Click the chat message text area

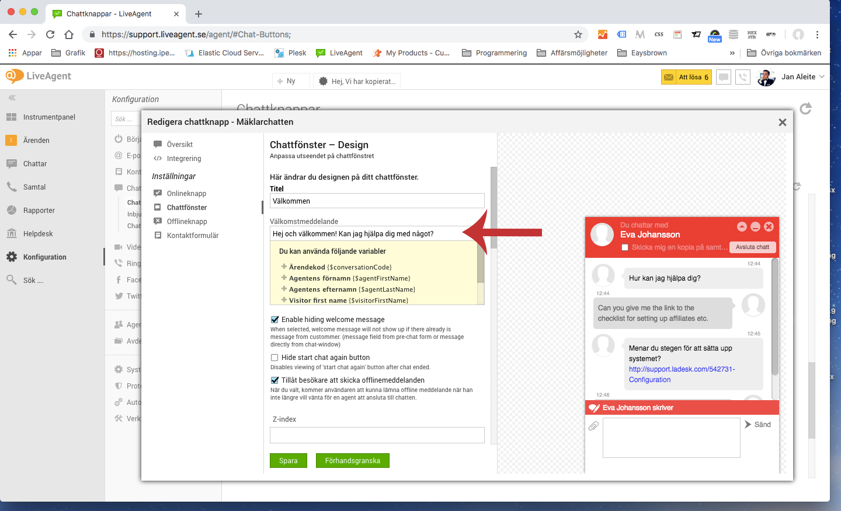(672, 437)
